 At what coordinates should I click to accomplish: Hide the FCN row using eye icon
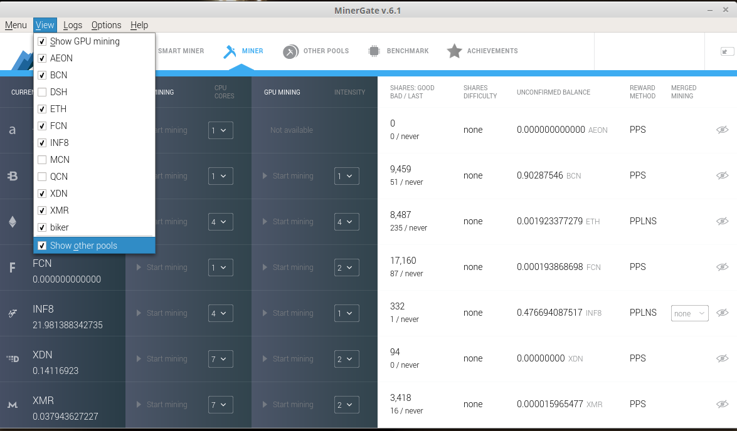(x=723, y=267)
